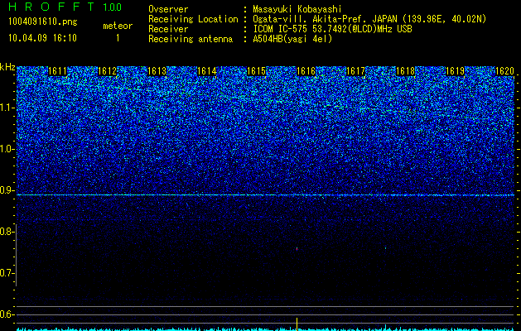
Task: Click the Receiver label
Action: pos(168,29)
